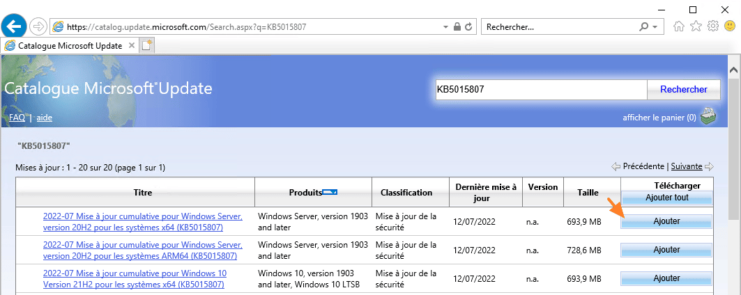Sort by the Classification column header
Viewport: 741px width, 295px height.
(x=406, y=193)
